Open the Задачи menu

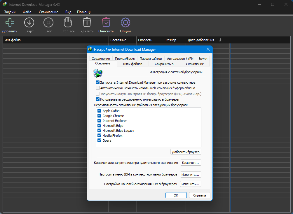[x=10, y=12]
